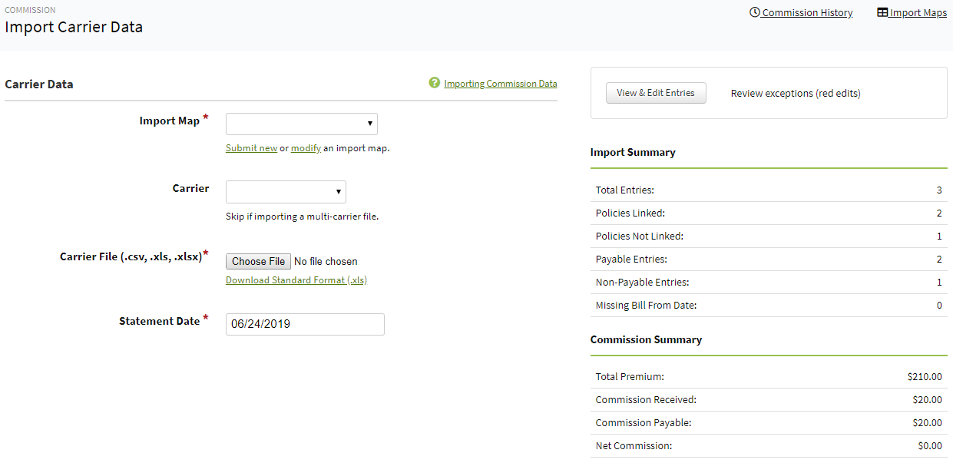Click the View & Edit Entries button

click(656, 92)
